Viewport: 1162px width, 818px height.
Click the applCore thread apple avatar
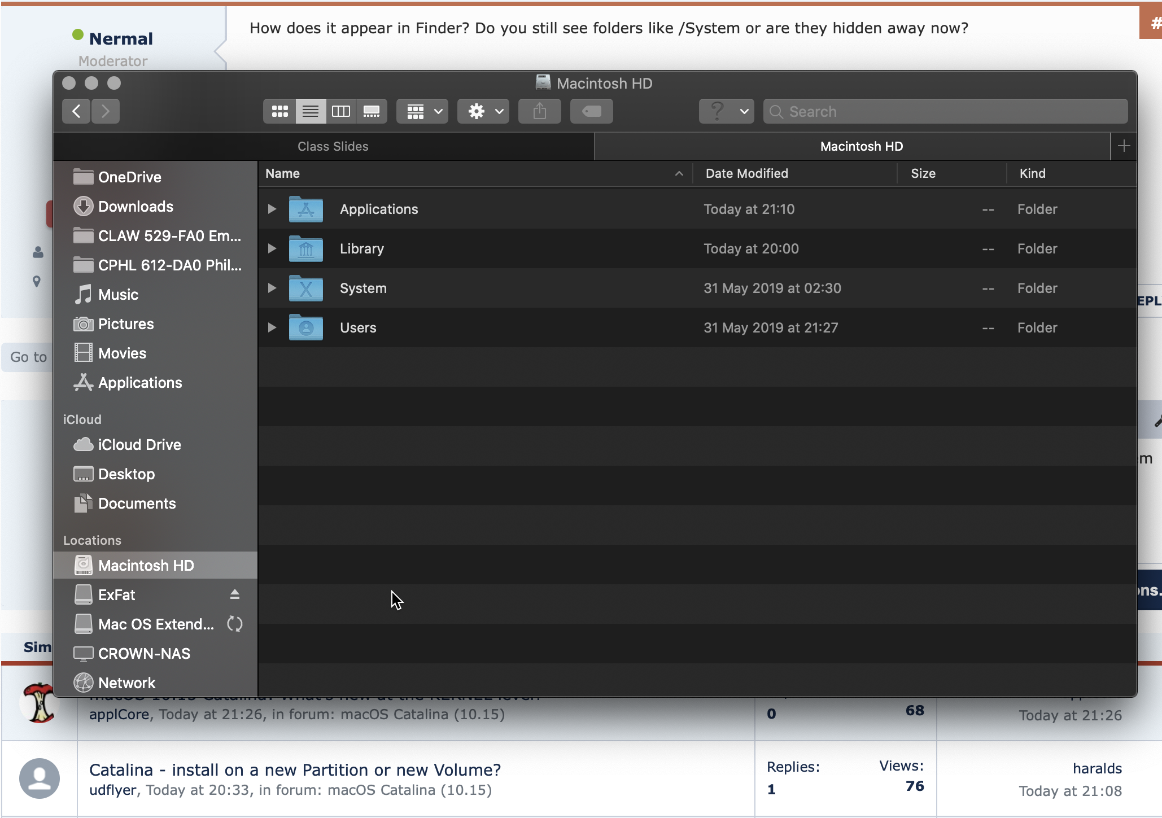pos(38,703)
